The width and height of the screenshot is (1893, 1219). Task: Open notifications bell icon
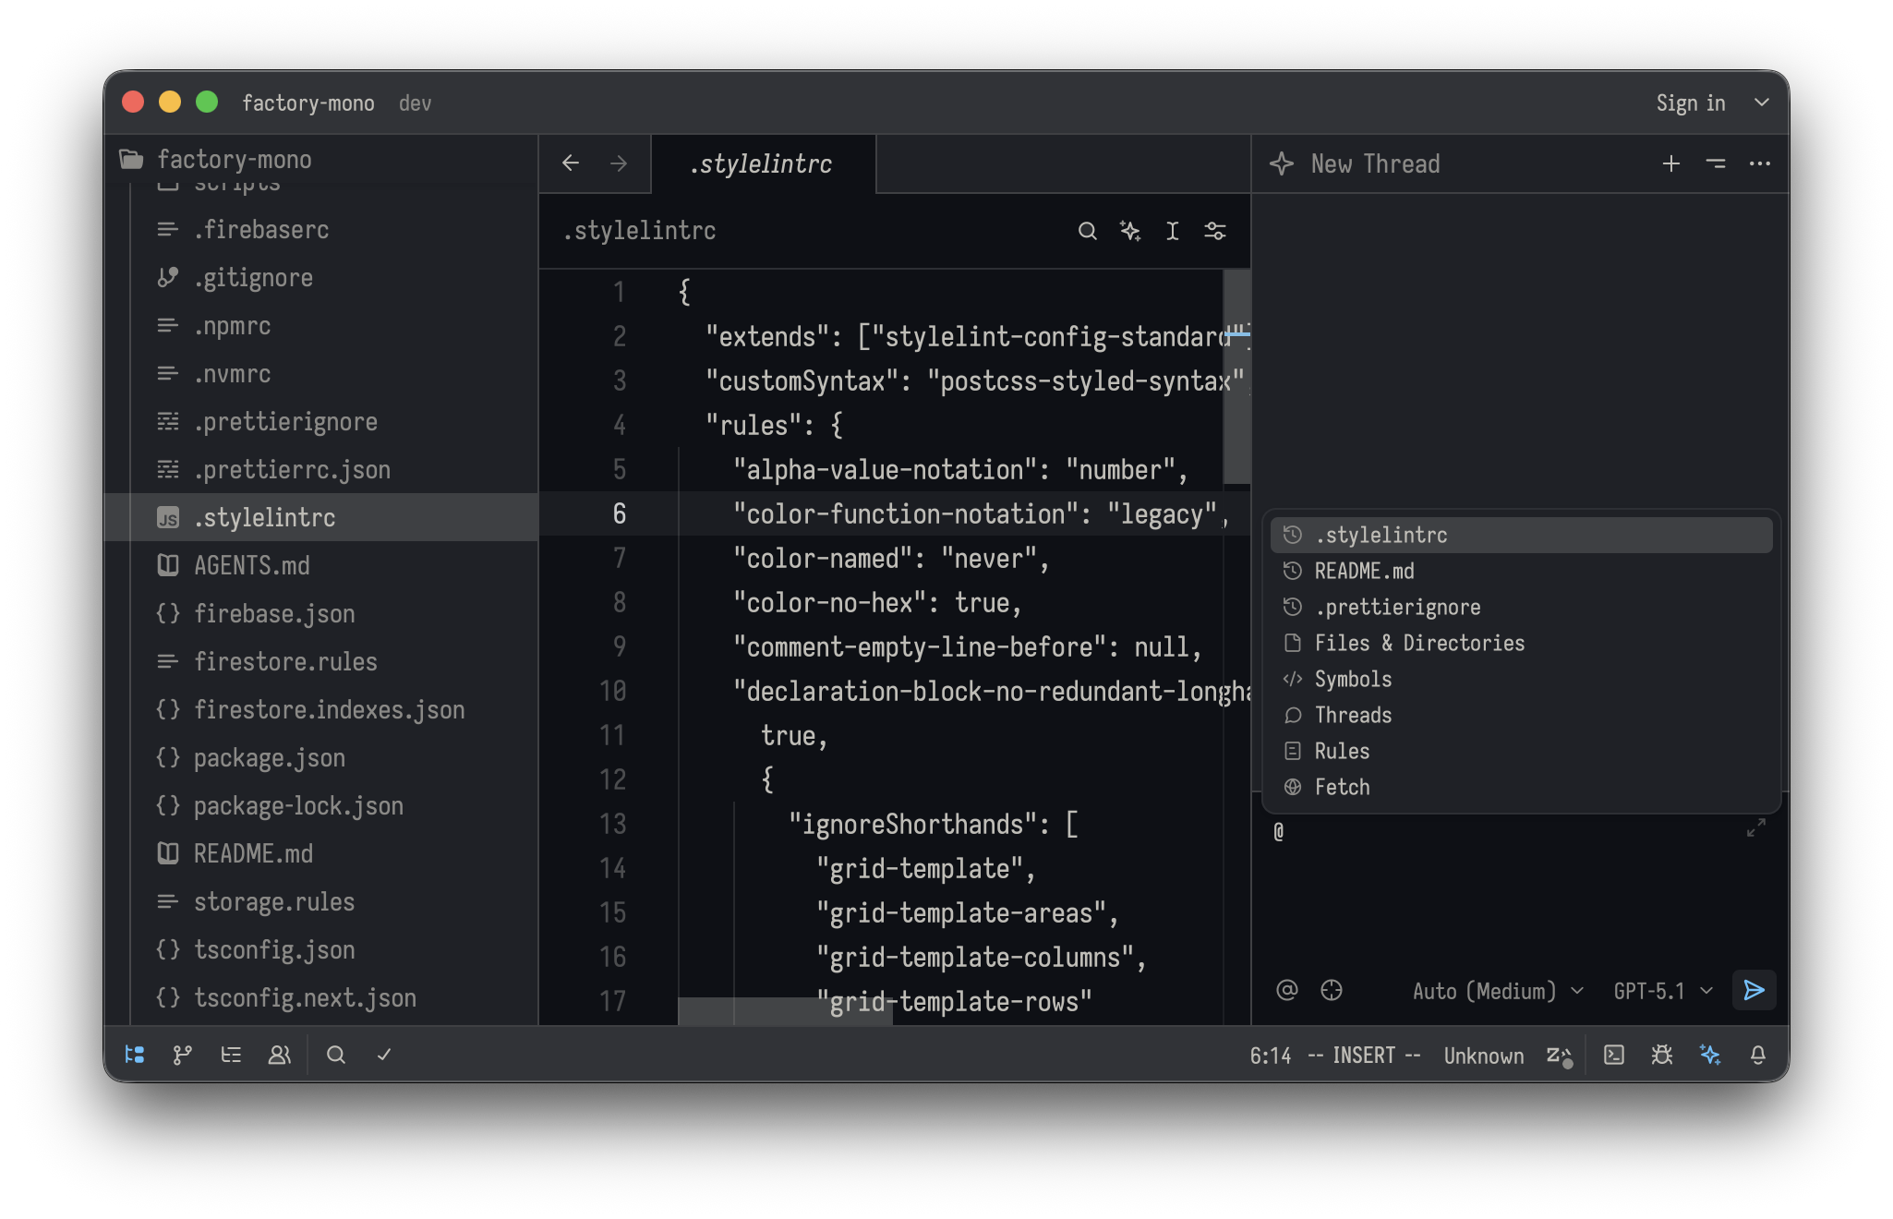(x=1758, y=1055)
